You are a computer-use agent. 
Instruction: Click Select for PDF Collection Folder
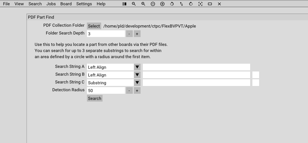coord(94,26)
